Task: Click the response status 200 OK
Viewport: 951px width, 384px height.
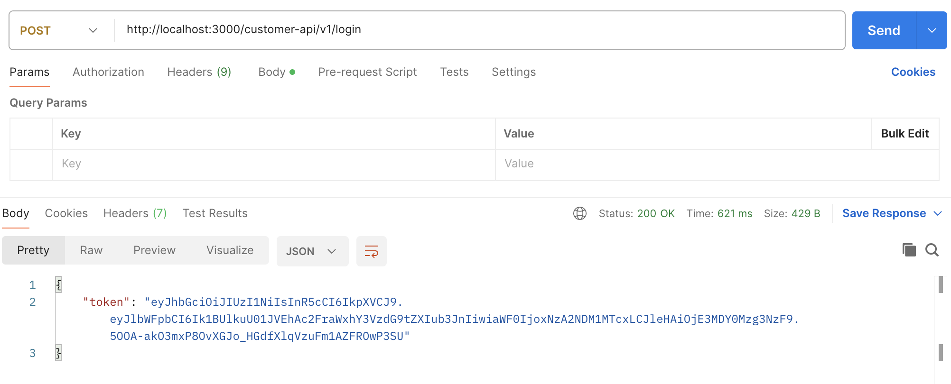Action: (x=656, y=213)
